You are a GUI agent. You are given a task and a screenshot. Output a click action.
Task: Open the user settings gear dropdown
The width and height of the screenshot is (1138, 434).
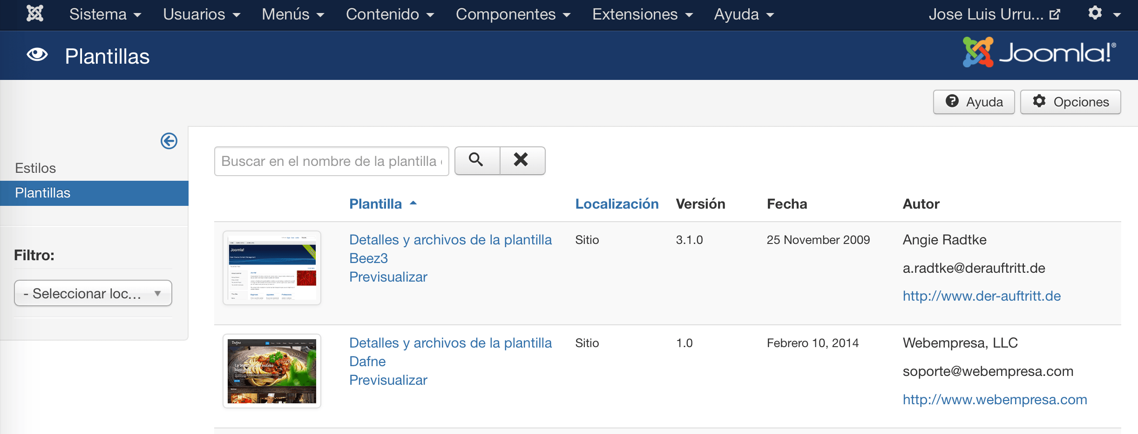pos(1104,13)
